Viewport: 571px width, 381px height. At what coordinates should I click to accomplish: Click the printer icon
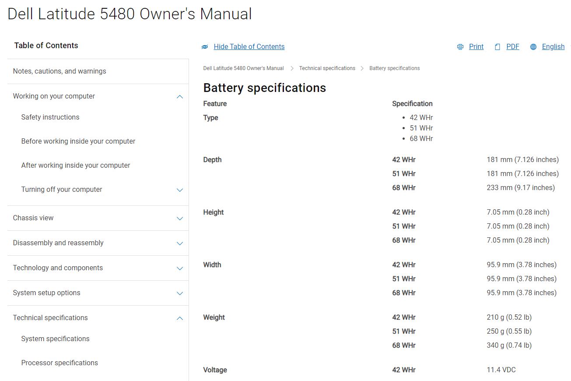pos(460,47)
